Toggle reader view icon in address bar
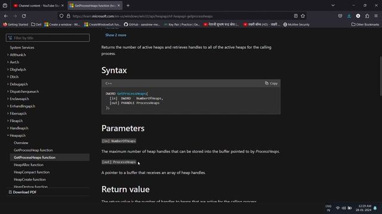This screenshot has width=382, height=214. tap(295, 16)
